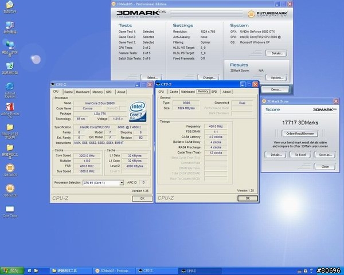Click Change... under 3DMark05 Settings
Screen dimensions: 344x275
209,77
